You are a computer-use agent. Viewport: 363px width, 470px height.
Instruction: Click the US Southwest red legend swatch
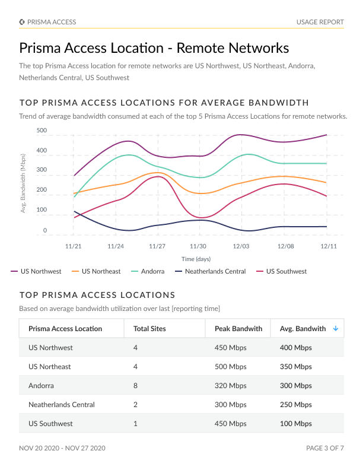(260, 271)
